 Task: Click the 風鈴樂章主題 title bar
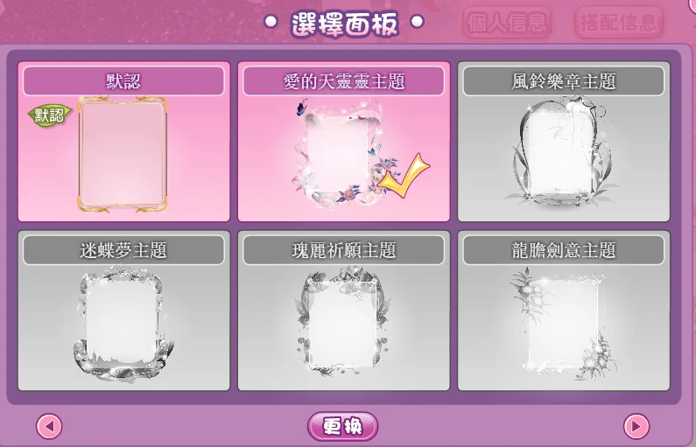[x=564, y=81]
